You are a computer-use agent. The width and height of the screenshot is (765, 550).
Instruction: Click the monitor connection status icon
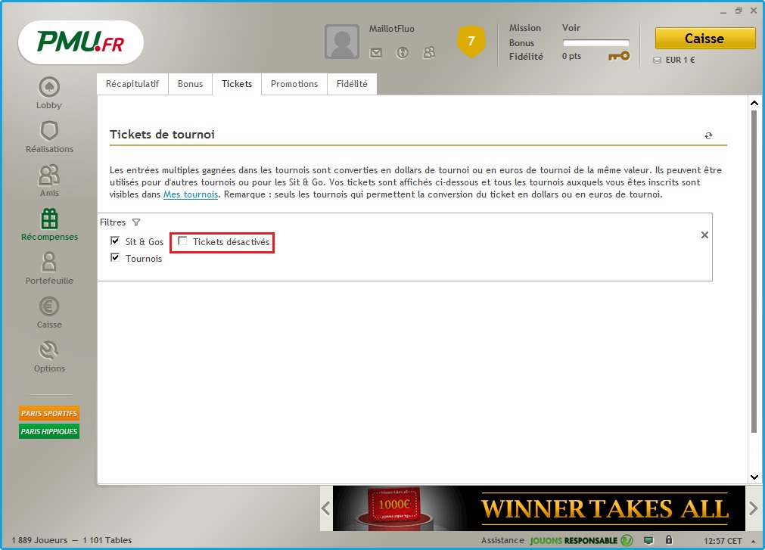click(x=648, y=540)
